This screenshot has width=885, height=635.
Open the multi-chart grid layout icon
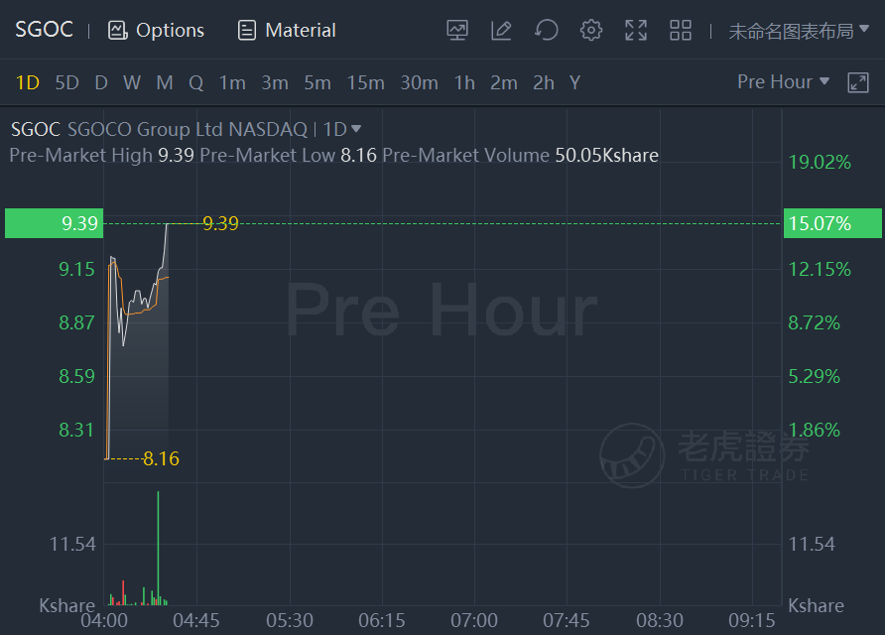681,30
